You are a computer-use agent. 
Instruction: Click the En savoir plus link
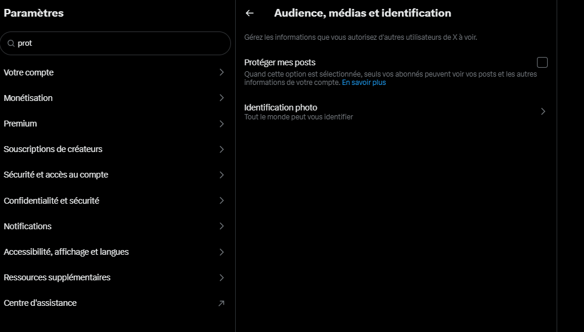click(364, 83)
